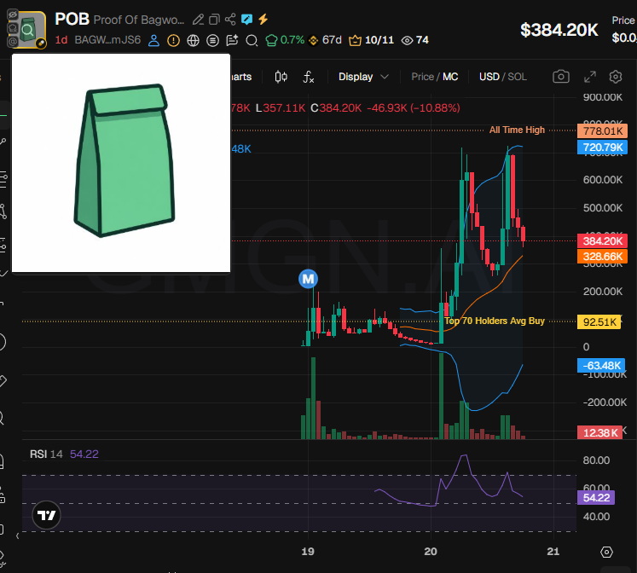Collapse the panel with the left arrow chevron
This screenshot has width=637, height=573.
pos(17,536)
